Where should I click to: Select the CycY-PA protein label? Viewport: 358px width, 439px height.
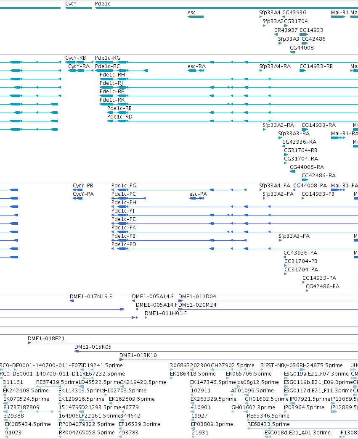83,194
